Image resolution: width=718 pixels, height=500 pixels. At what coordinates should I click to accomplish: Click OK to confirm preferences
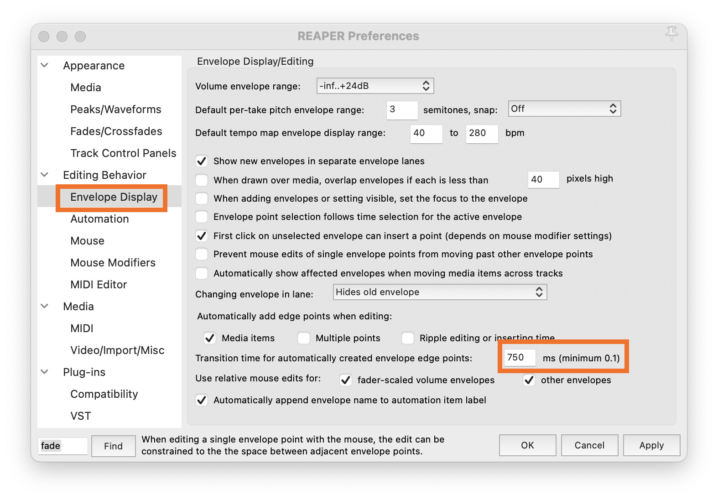pos(527,445)
